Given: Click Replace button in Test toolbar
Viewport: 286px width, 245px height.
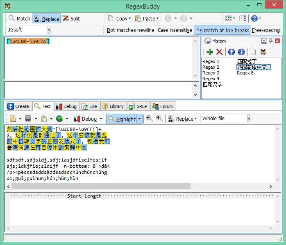Looking at the screenshot, I should 182,119.
